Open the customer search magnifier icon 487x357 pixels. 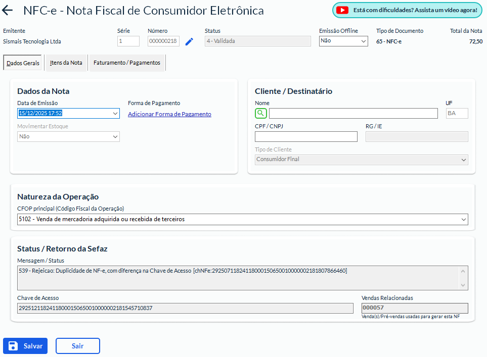260,113
